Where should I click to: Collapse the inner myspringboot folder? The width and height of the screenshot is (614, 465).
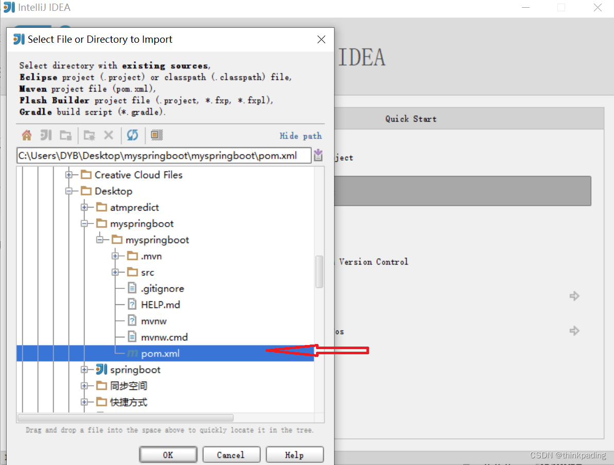pyautogui.click(x=100, y=240)
